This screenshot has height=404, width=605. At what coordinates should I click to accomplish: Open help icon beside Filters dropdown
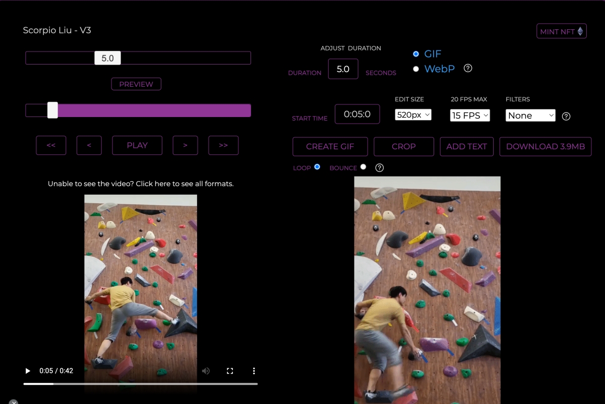(566, 116)
